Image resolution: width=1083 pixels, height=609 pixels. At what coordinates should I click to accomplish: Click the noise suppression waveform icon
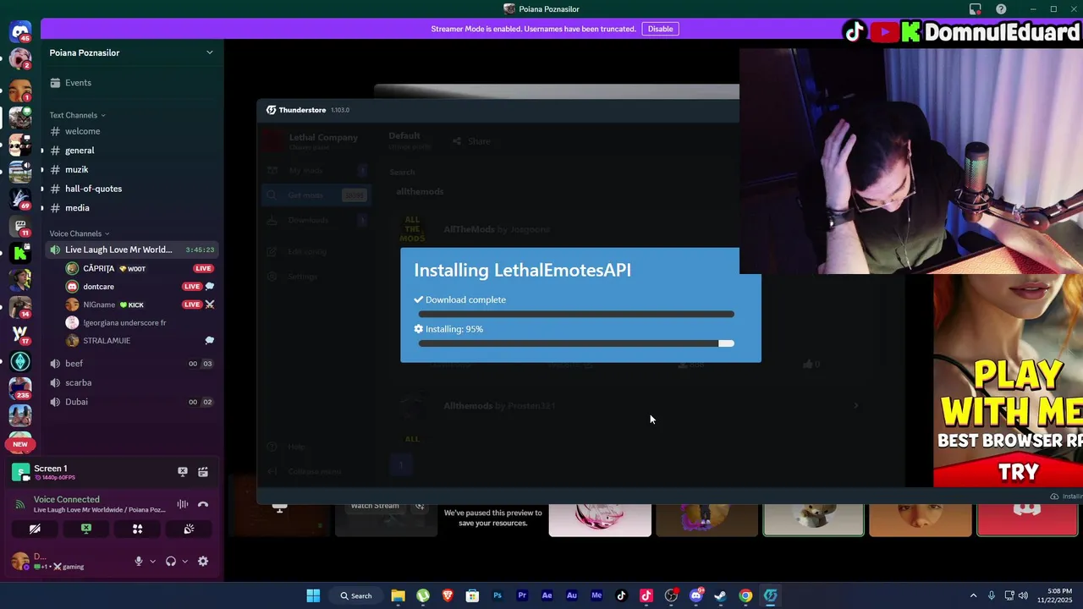[x=182, y=504]
